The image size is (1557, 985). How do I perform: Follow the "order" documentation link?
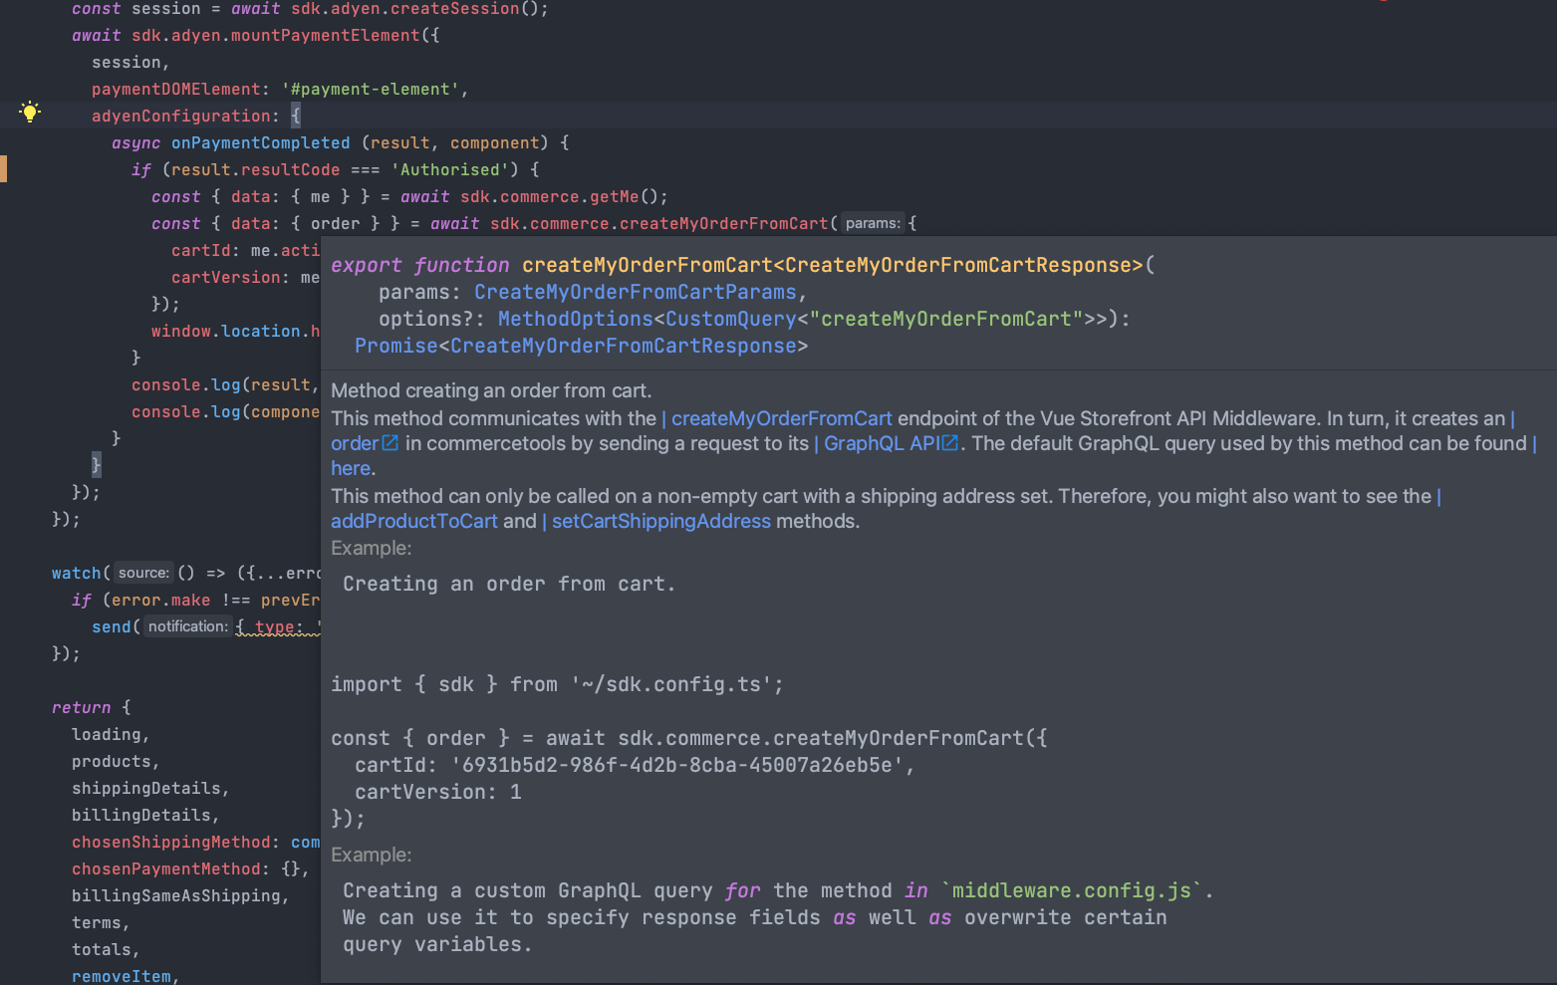tap(355, 444)
